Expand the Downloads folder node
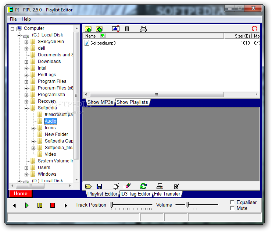272x232 pixels. pos(26,62)
